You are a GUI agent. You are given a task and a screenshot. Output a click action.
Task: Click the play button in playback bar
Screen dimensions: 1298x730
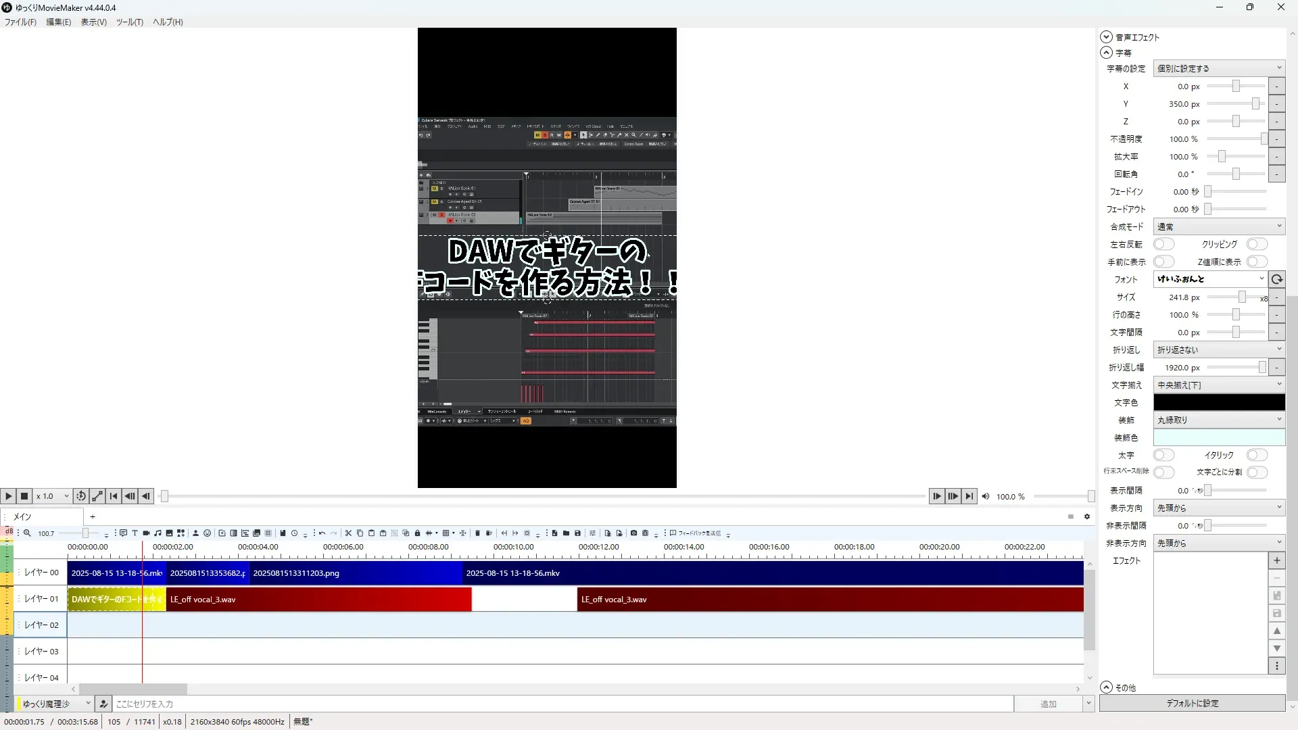click(x=8, y=496)
